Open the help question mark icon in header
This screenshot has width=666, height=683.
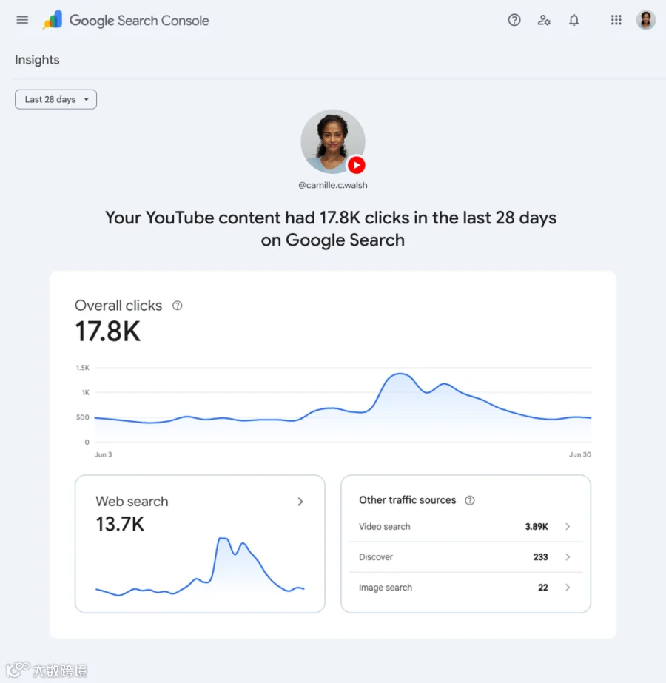(514, 20)
